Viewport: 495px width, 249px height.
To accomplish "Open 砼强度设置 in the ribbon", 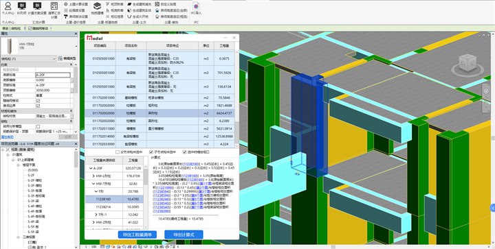I will [x=74, y=10].
